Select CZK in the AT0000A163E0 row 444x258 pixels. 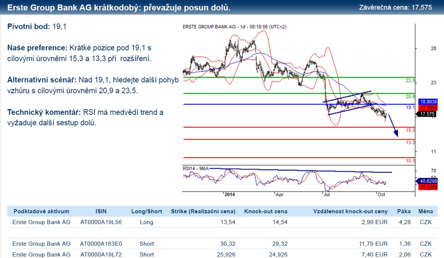click(x=426, y=244)
